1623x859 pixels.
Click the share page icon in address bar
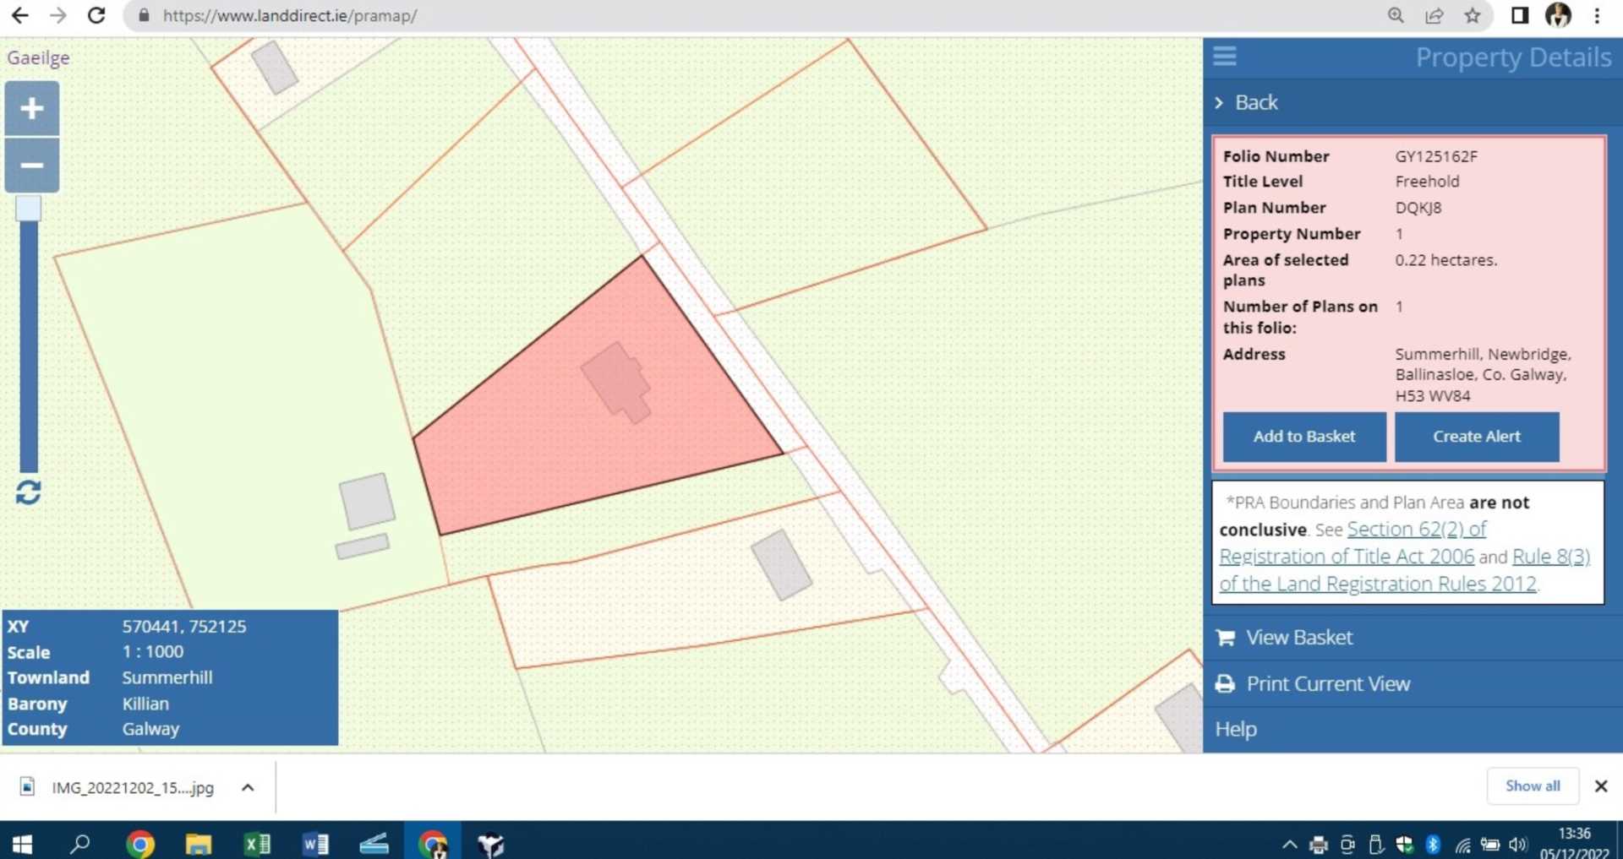coord(1434,15)
